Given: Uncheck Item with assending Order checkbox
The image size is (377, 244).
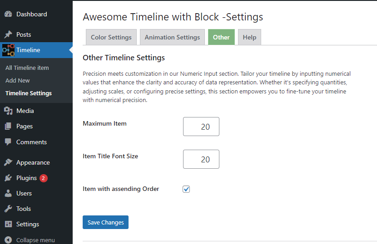Looking at the screenshot, I should click(x=186, y=189).
